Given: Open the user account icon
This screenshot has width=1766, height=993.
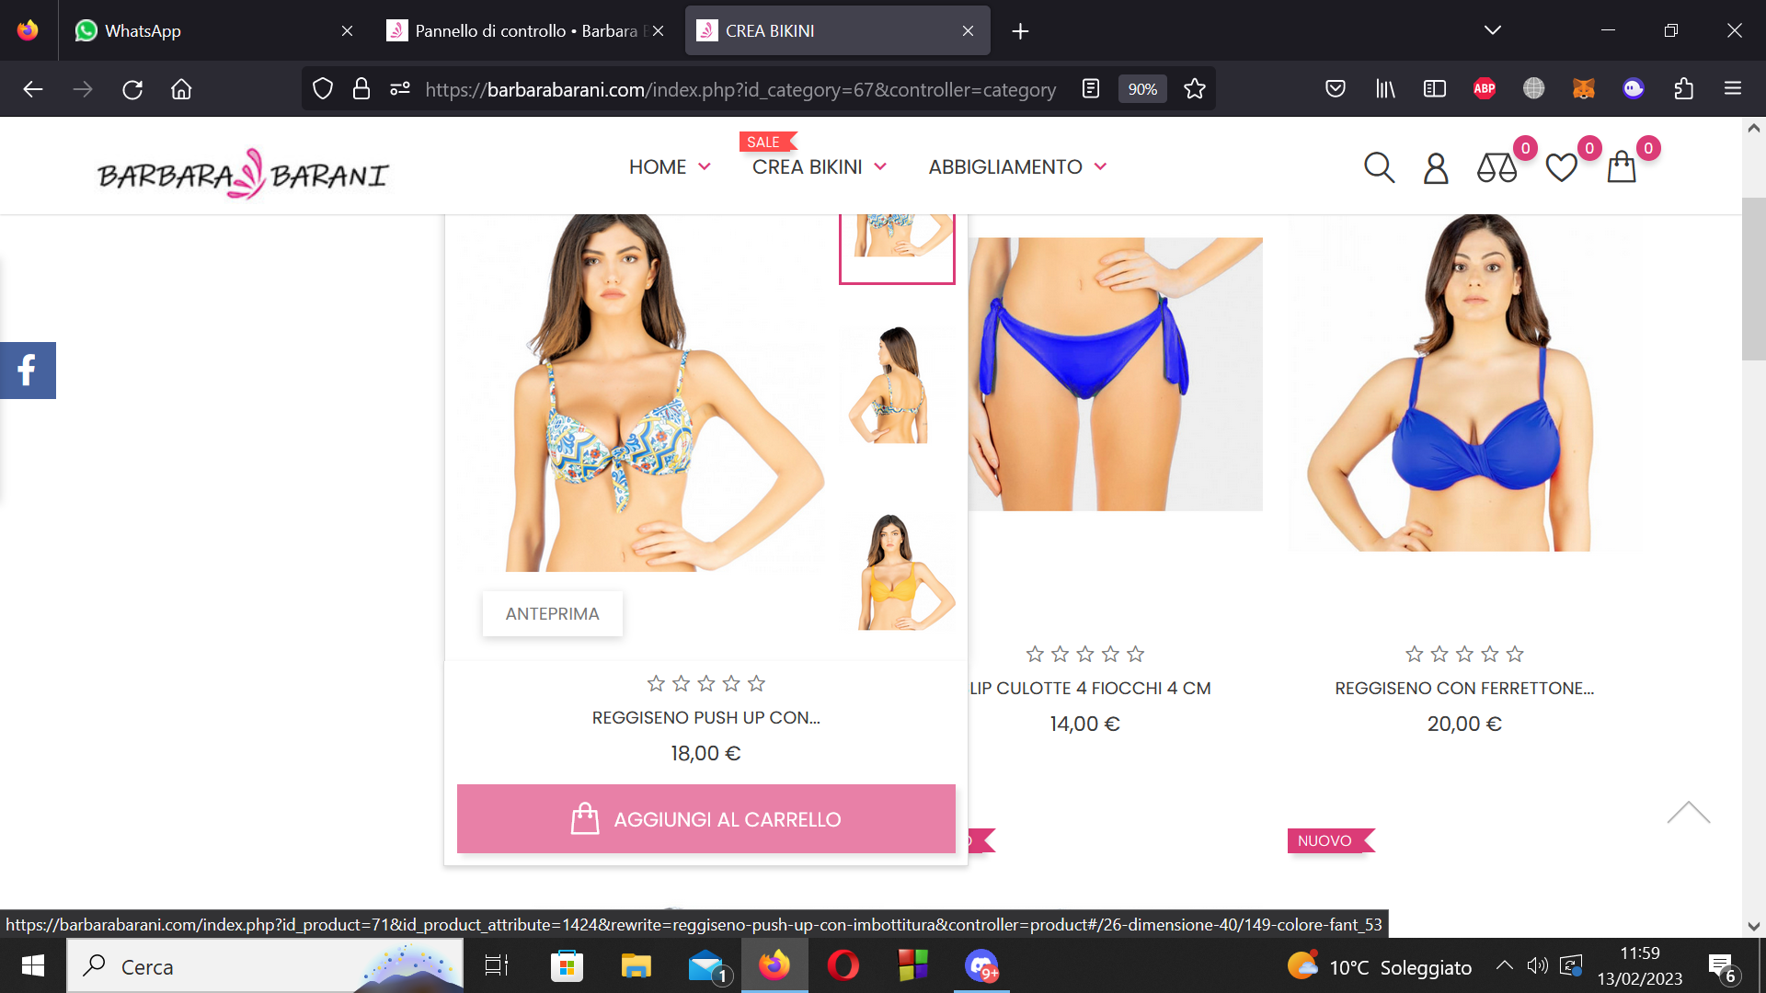Looking at the screenshot, I should (x=1435, y=168).
